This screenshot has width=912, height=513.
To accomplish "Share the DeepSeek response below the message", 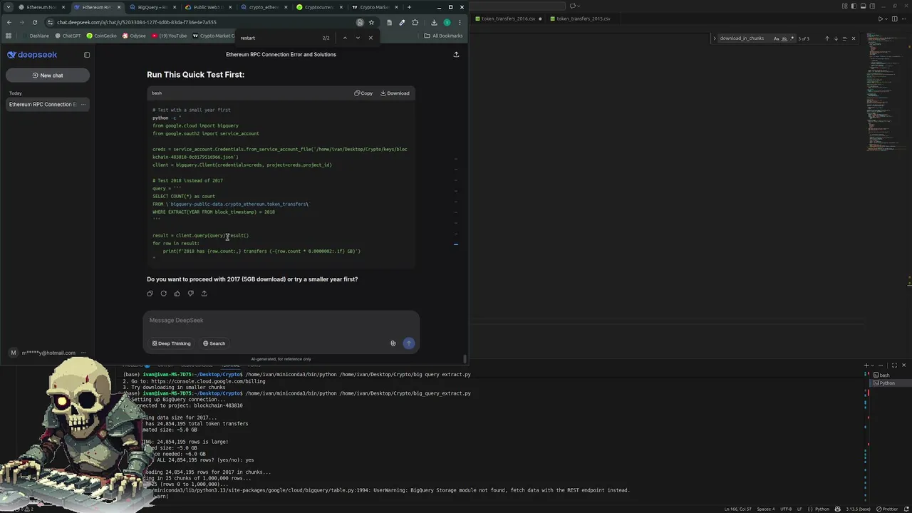I will 204,294.
